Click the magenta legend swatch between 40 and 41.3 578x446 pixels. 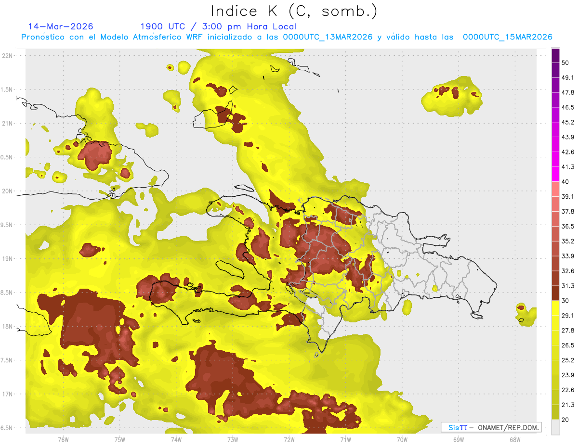click(555, 174)
